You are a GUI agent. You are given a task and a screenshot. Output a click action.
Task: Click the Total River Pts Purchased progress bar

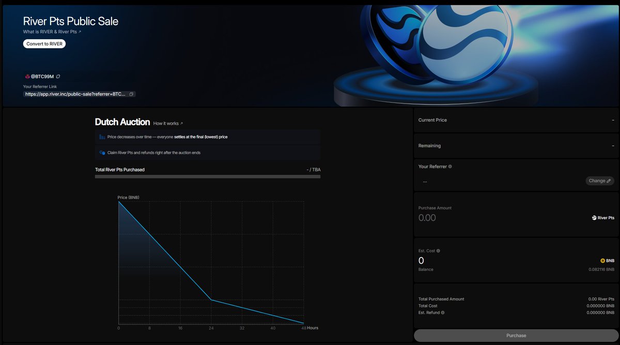(208, 177)
